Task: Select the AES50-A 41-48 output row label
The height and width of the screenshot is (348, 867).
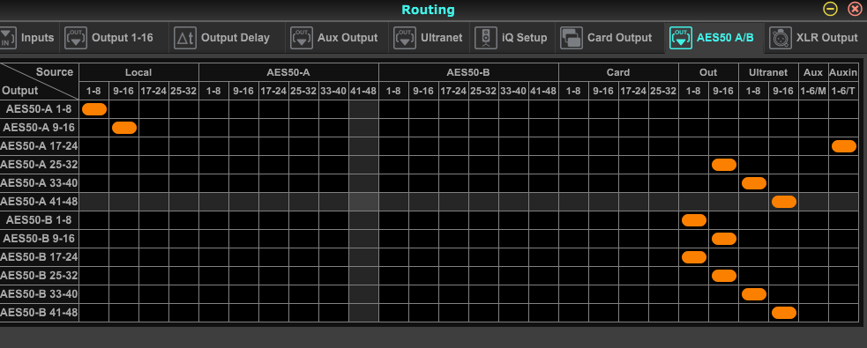Action: pos(40,202)
